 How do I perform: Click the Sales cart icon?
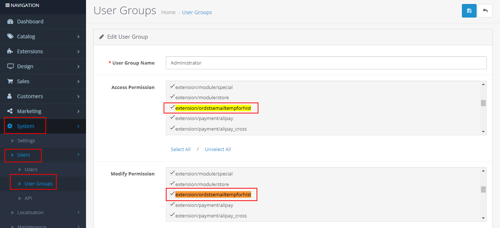tap(10, 81)
